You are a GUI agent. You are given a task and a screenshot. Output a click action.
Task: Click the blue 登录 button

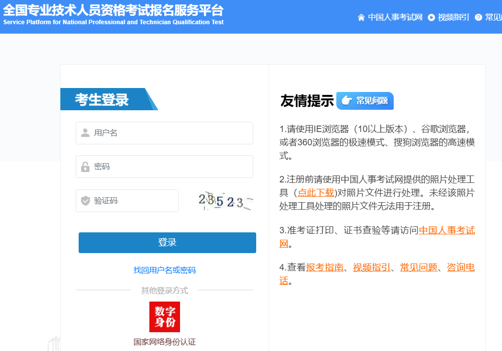click(x=167, y=243)
